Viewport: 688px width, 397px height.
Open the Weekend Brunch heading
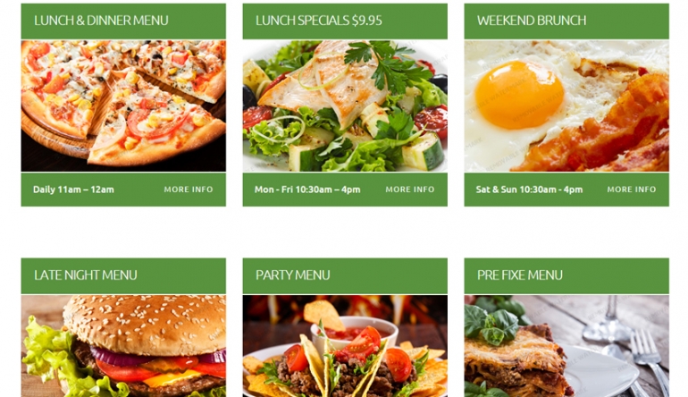pos(532,21)
